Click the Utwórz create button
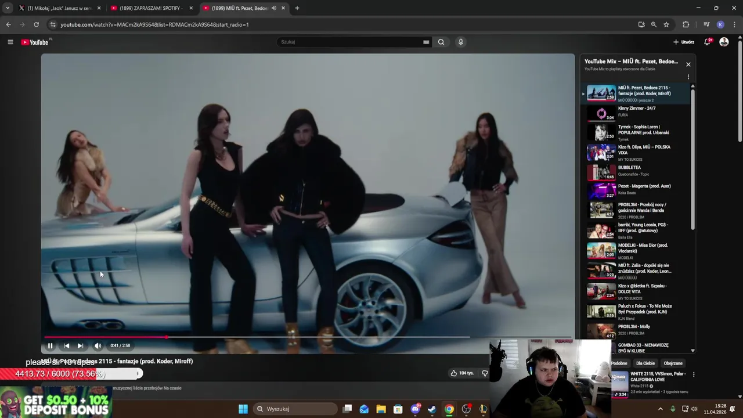743x418 pixels. tap(684, 42)
